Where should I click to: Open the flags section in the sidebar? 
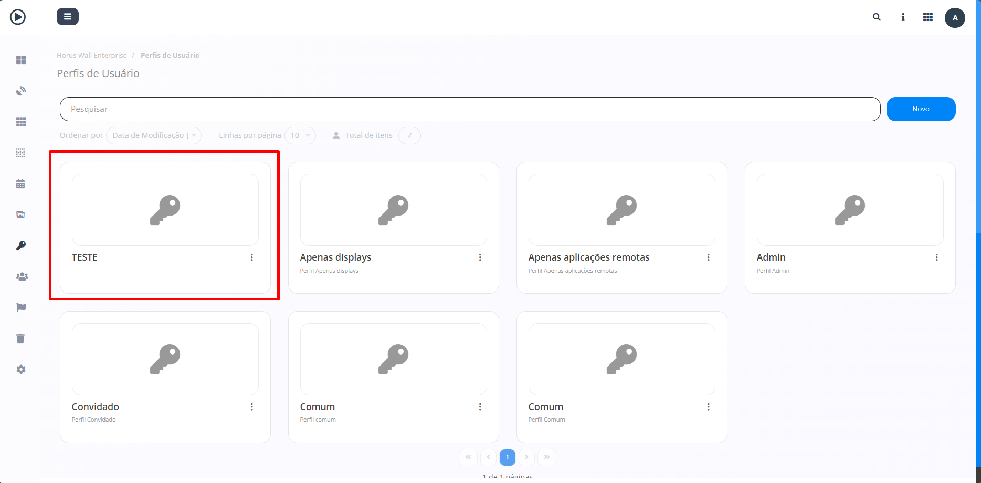[21, 307]
